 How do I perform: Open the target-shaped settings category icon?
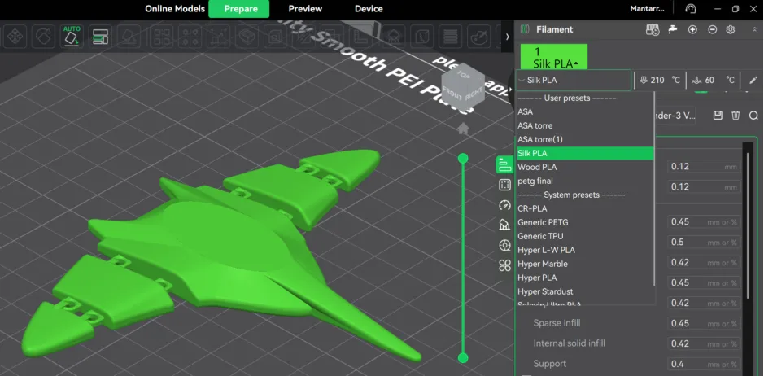pos(504,245)
